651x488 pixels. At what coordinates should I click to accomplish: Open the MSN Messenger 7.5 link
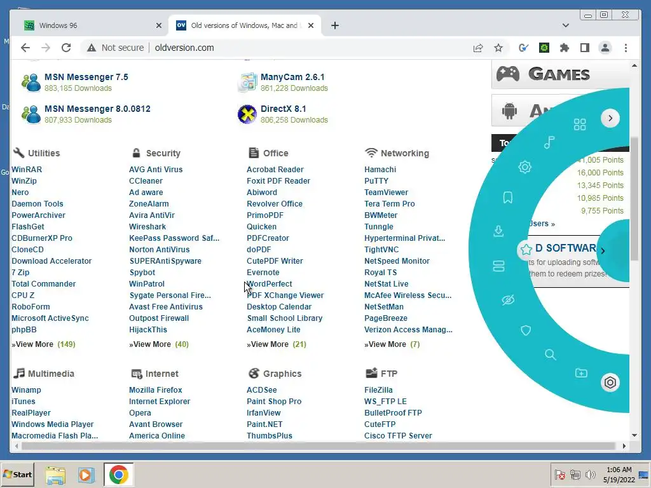86,77
